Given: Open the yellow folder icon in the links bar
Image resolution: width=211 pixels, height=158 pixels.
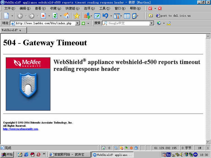Looking at the screenshot, I should (151, 16).
